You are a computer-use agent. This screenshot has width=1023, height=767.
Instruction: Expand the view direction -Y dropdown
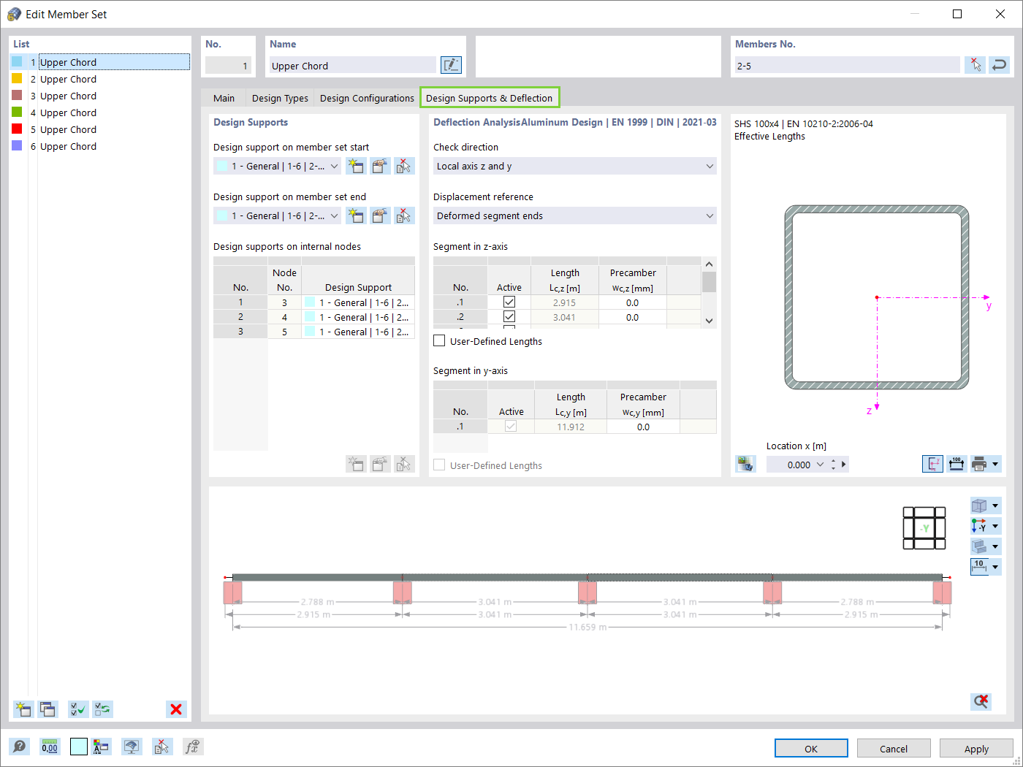(x=995, y=526)
